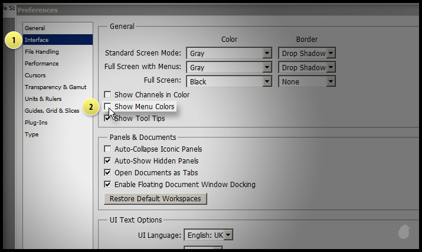The height and width of the screenshot is (252, 422).
Task: Uncheck Open Documents as Tabs
Action: point(107,173)
